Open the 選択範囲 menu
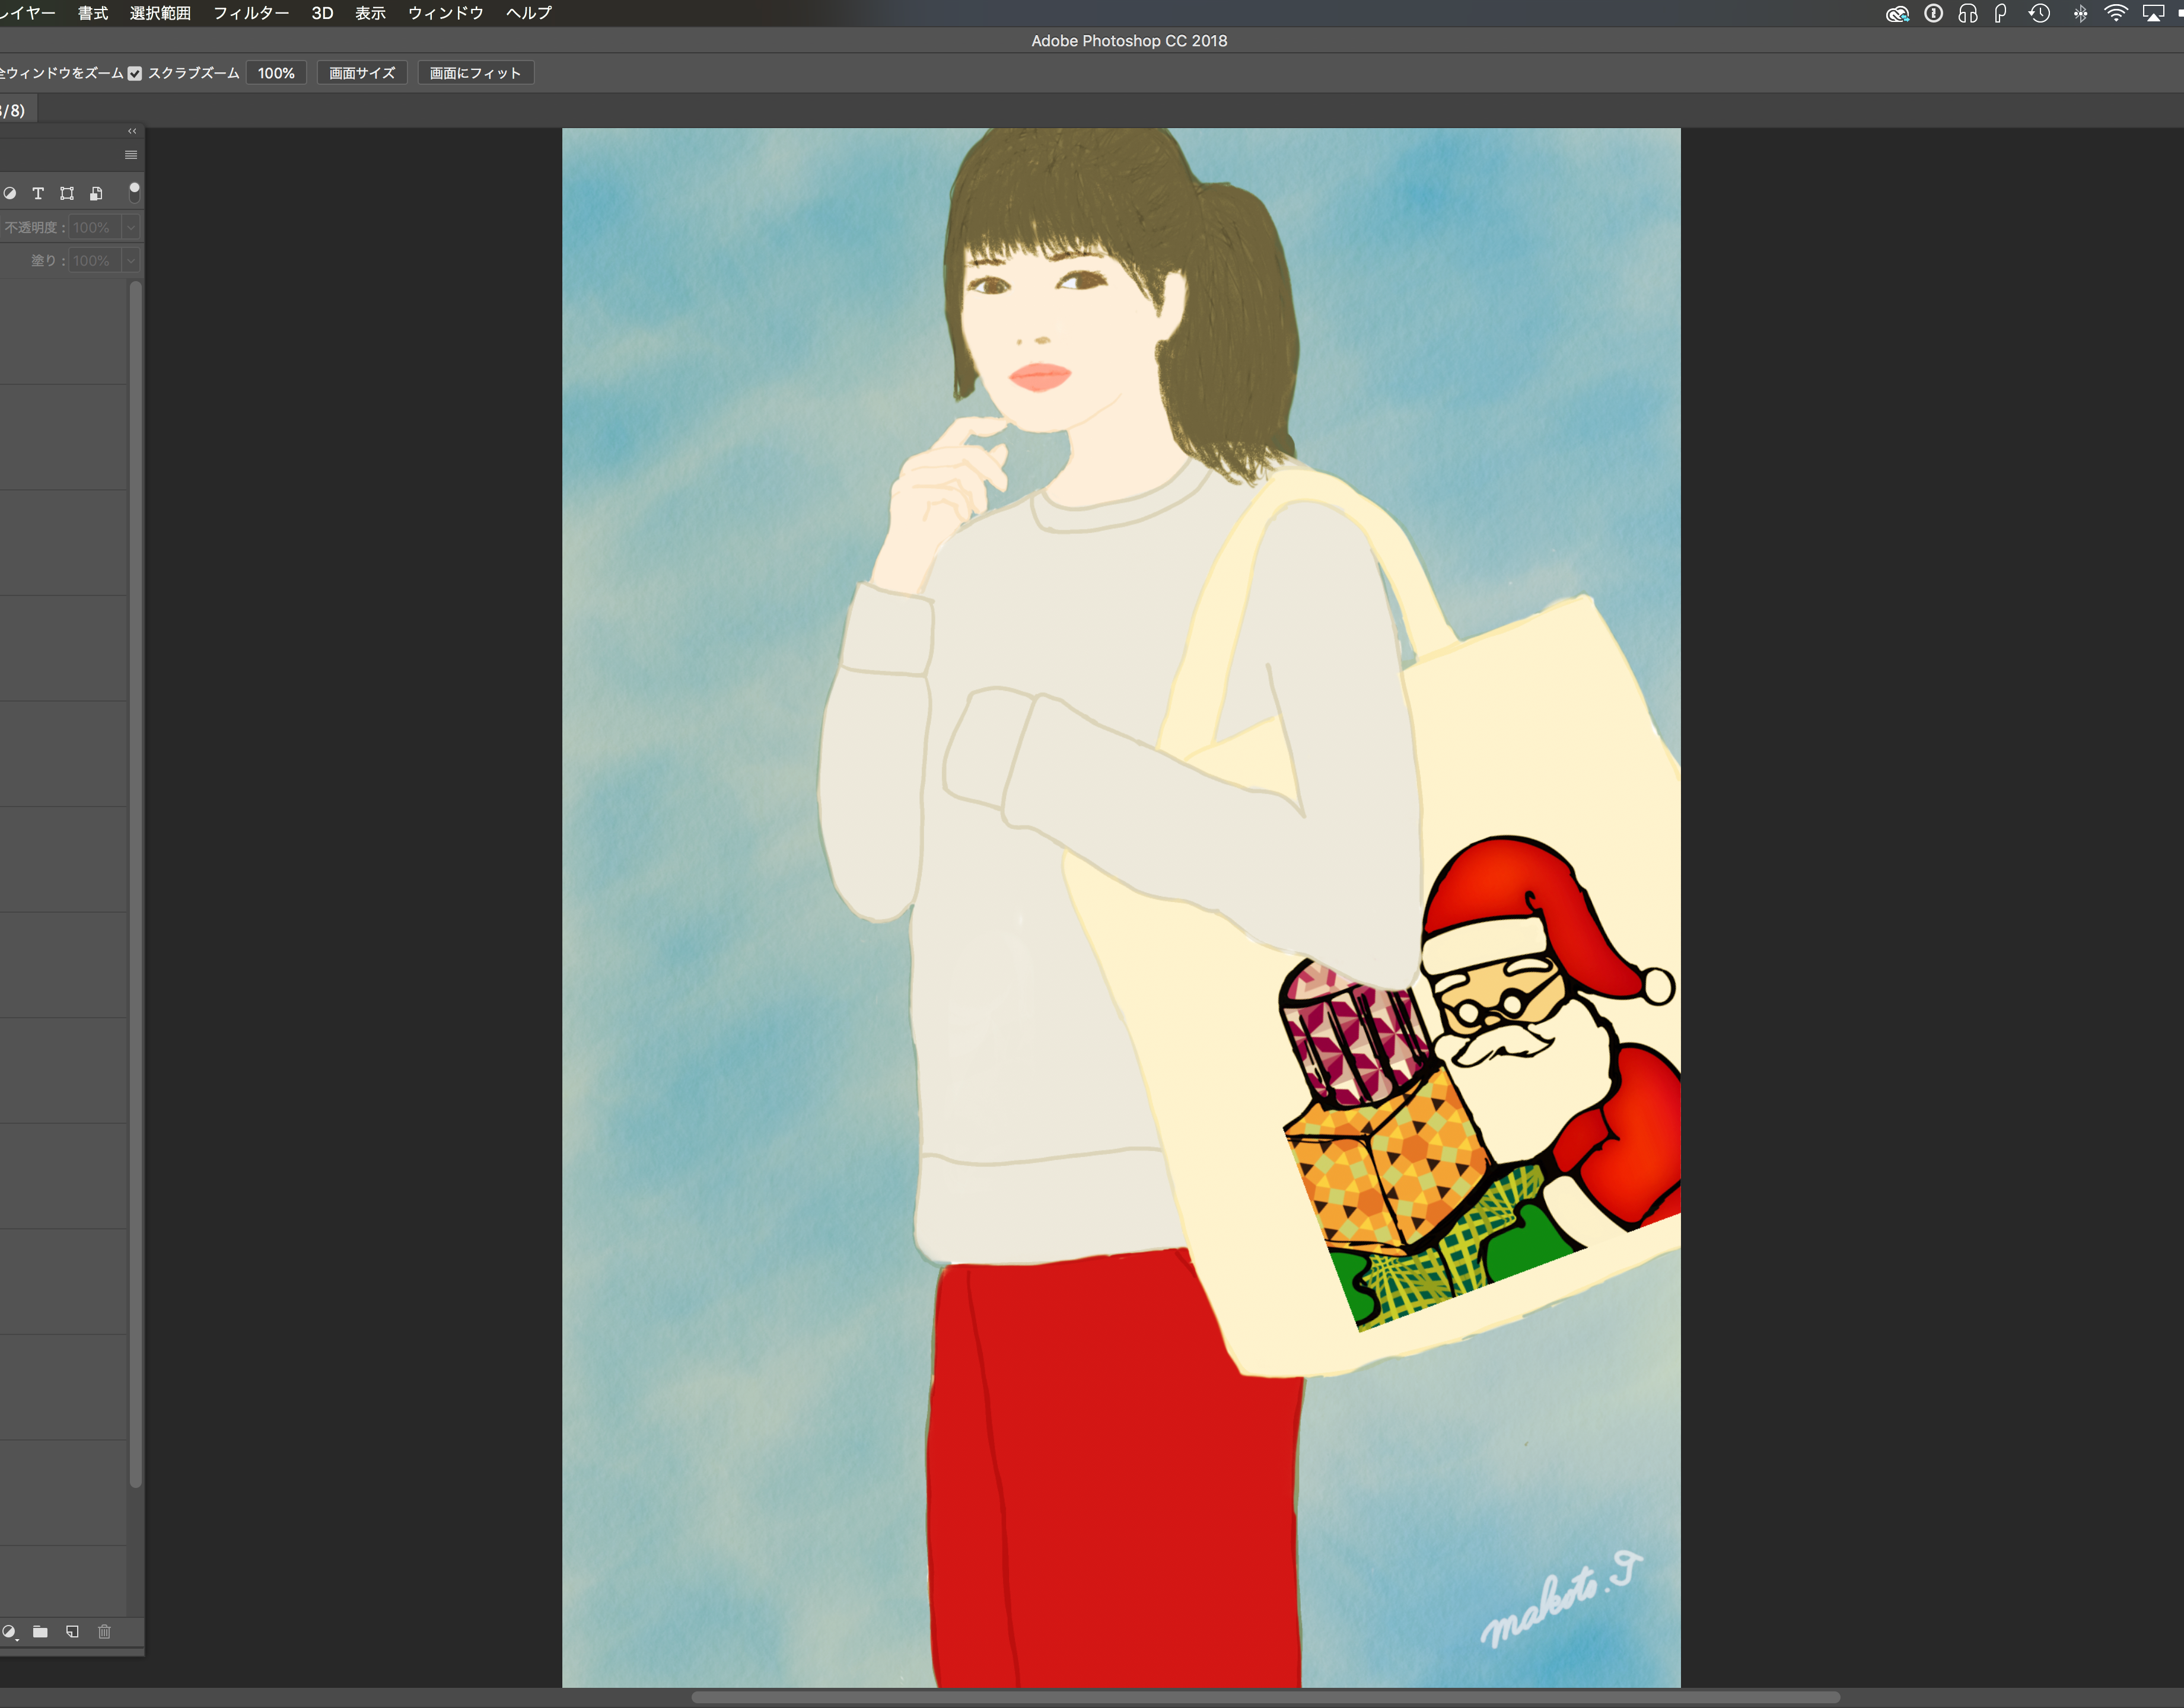This screenshot has width=2184, height=1708. (x=160, y=13)
